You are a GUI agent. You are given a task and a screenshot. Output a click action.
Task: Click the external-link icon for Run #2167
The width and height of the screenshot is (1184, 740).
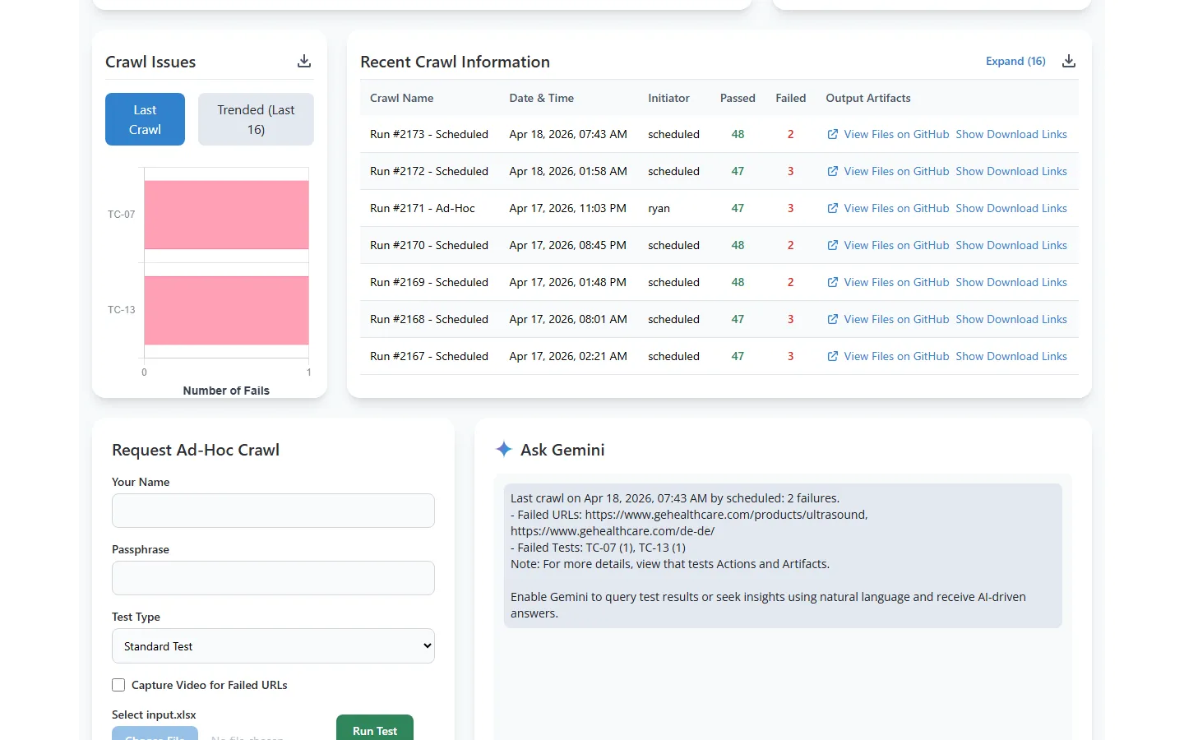coord(831,356)
